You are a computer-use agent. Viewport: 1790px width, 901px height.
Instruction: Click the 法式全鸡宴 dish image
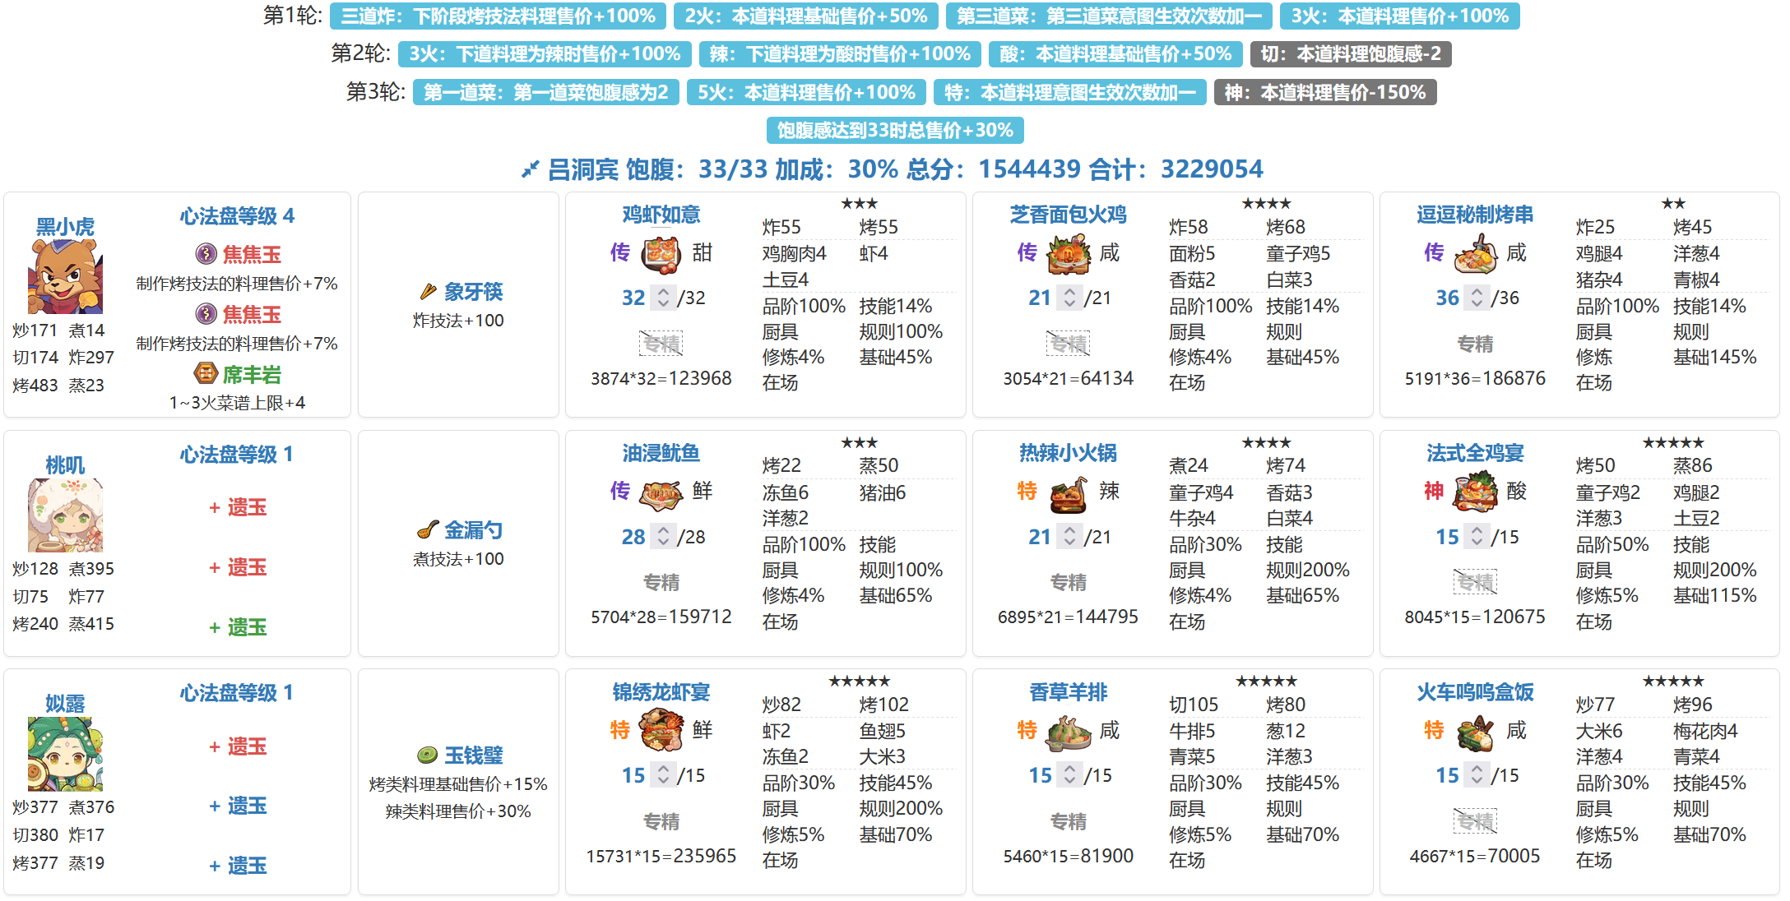coord(1475,492)
